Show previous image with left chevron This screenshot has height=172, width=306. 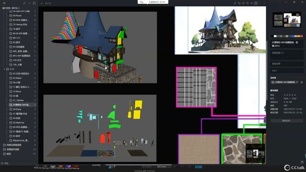260,3
